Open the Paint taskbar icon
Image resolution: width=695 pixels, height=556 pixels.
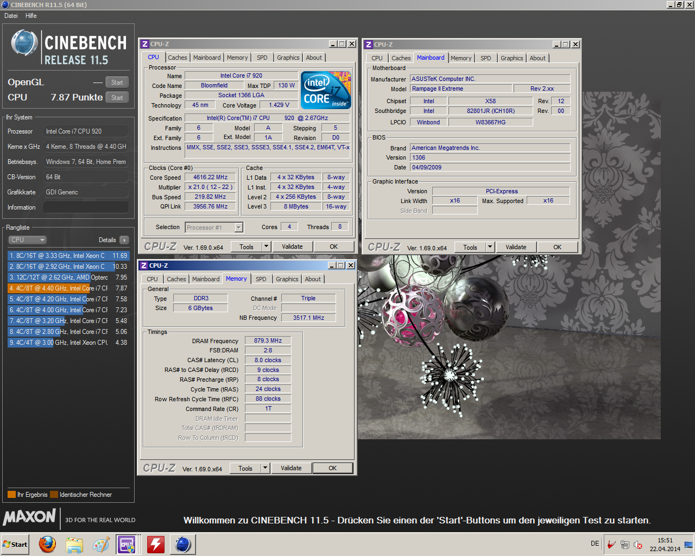point(101,544)
